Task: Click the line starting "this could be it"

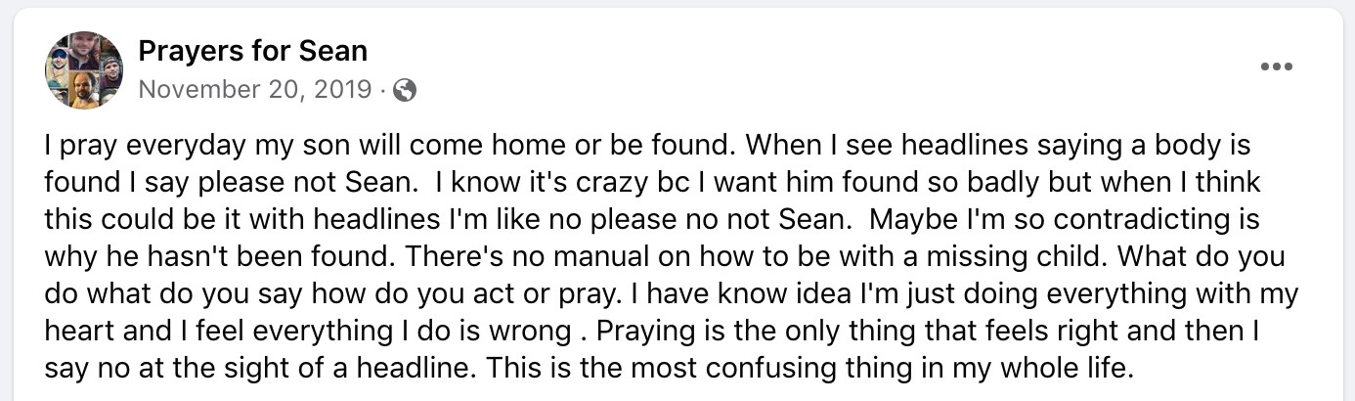Action: [651, 221]
